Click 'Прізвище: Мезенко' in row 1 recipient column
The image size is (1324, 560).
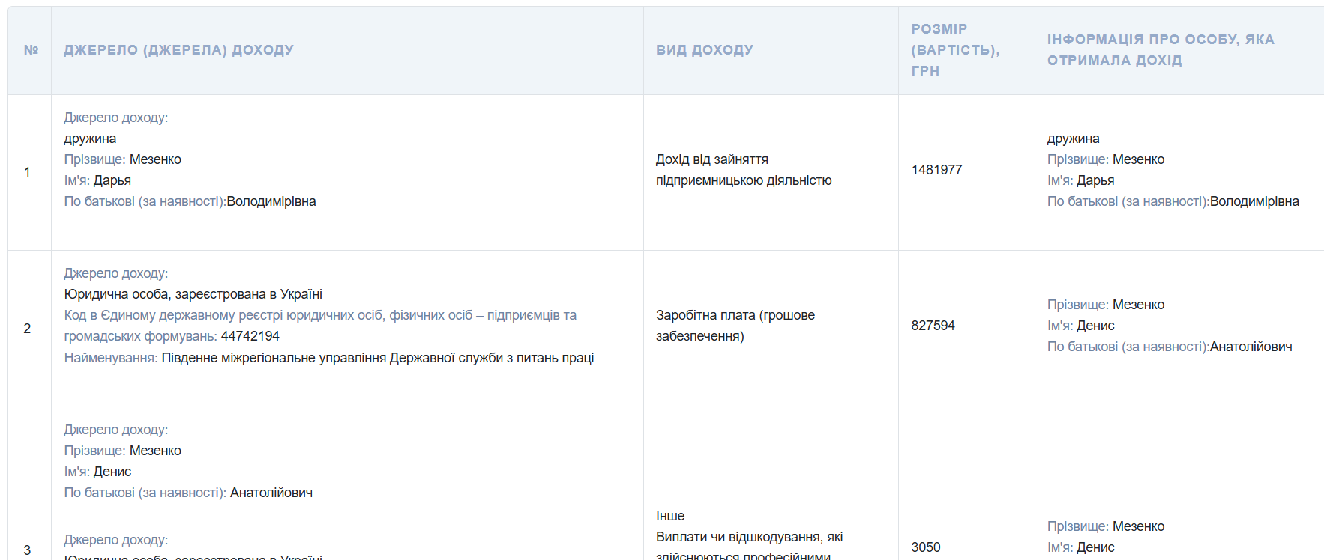pyautogui.click(x=1106, y=159)
